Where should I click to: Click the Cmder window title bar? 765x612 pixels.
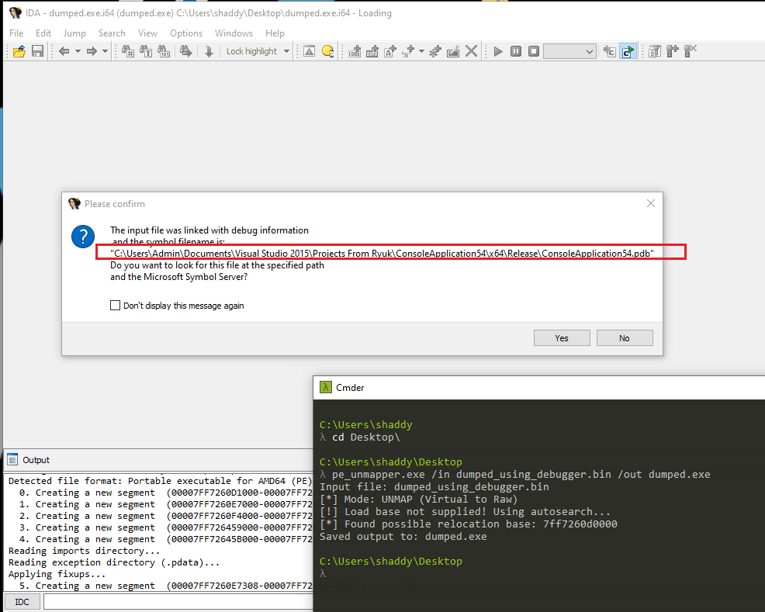tap(538, 388)
